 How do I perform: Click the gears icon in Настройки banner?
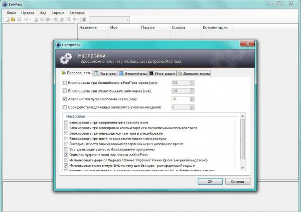pyautogui.click(x=66, y=59)
